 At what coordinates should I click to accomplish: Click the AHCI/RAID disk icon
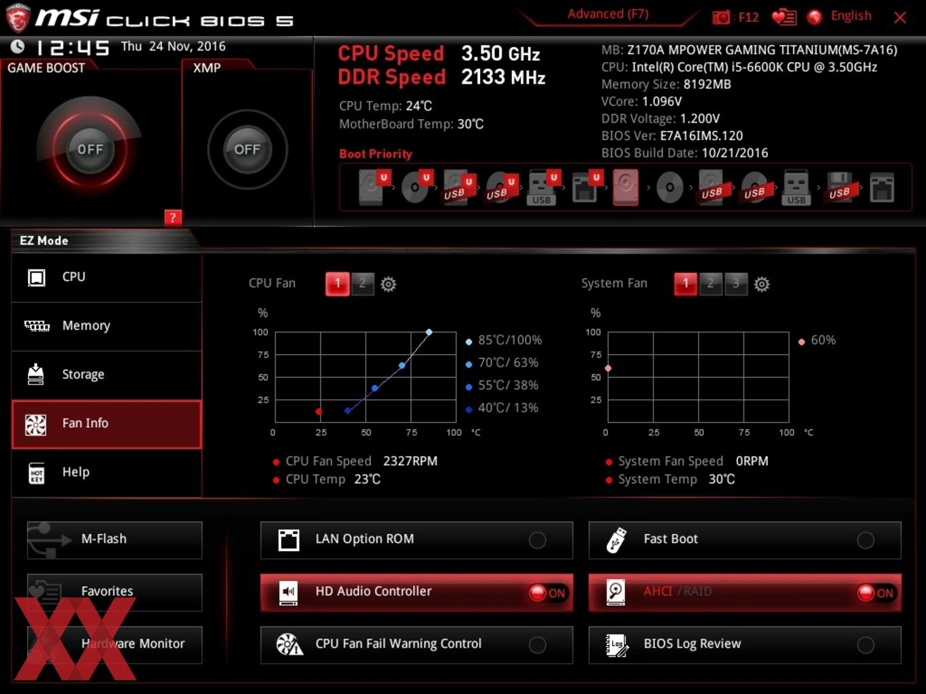[x=616, y=593]
